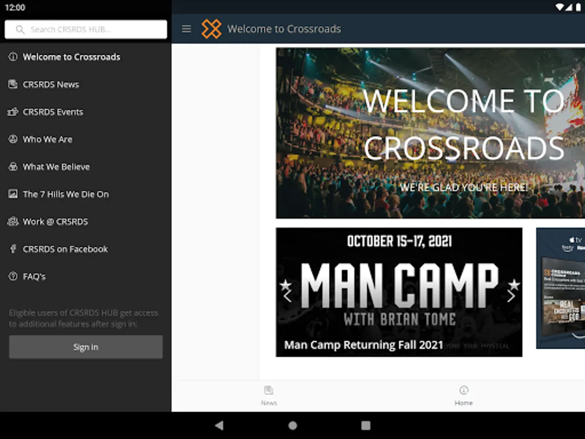Open The 7 Hills We Die On
Image resolution: width=585 pixels, height=439 pixels.
86,194
